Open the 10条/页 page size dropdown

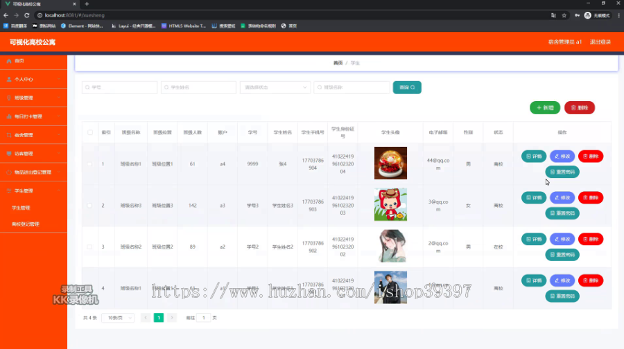[x=118, y=318]
